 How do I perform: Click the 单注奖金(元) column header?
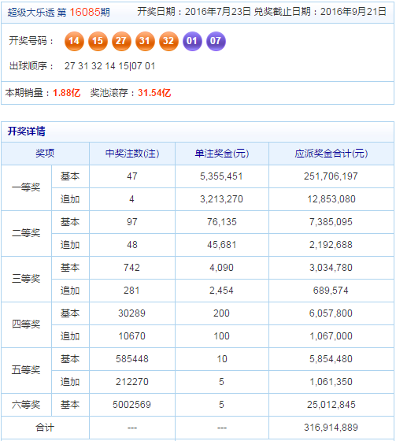click(x=222, y=154)
